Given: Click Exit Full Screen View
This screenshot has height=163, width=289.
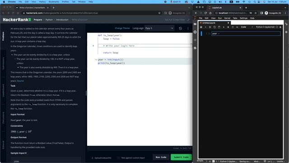Looking at the screenshot, I should [x=177, y=20].
